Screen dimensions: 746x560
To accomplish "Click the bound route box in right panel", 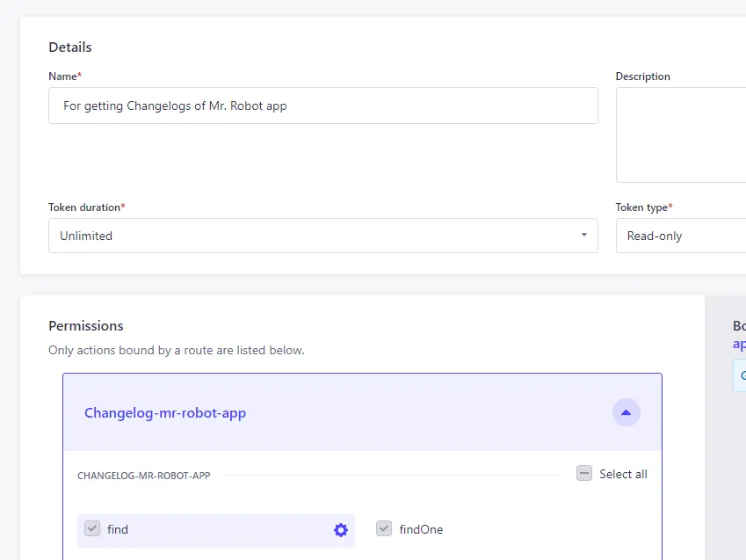I will pos(739,375).
